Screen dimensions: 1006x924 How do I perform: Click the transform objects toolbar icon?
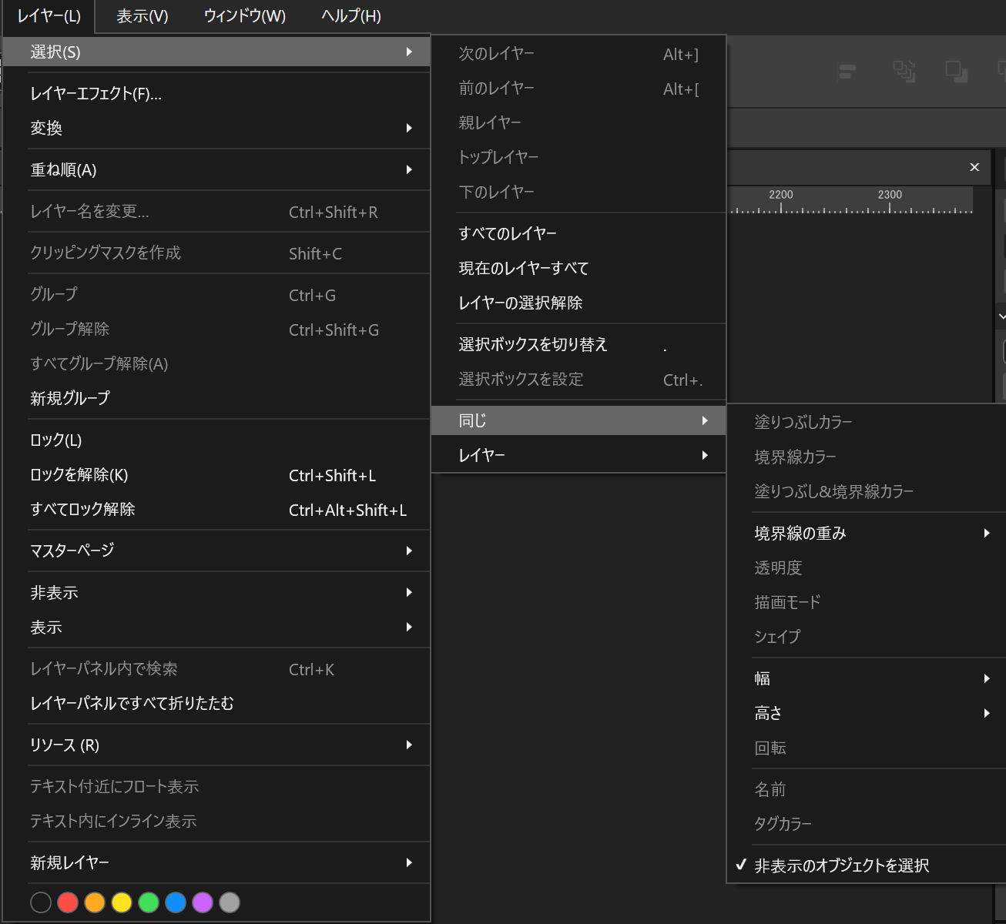904,72
